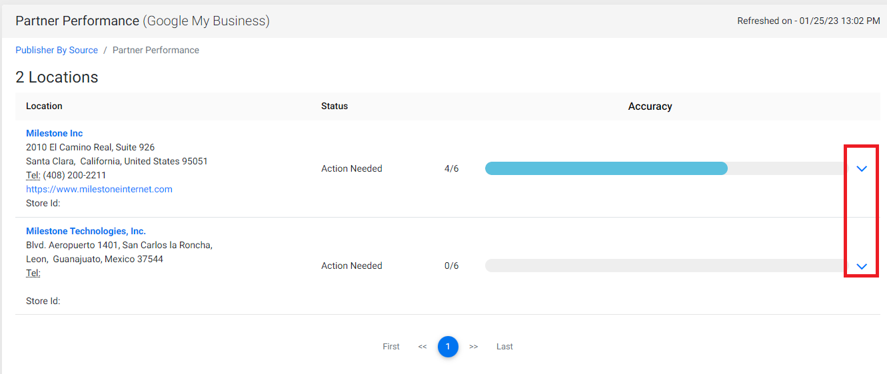Click the address 2010 El Camino Real, Suite 926
This screenshot has width=887, height=374.
tap(91, 147)
